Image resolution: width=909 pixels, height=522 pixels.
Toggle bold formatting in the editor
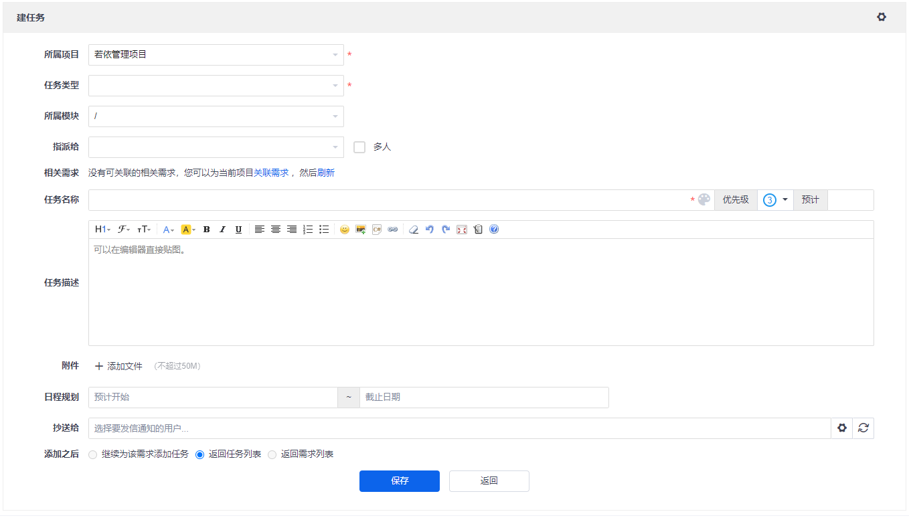click(207, 230)
